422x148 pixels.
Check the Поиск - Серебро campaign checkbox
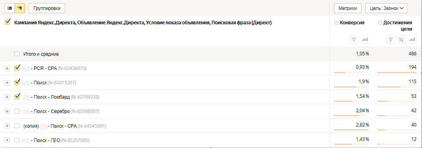pyautogui.click(x=17, y=111)
